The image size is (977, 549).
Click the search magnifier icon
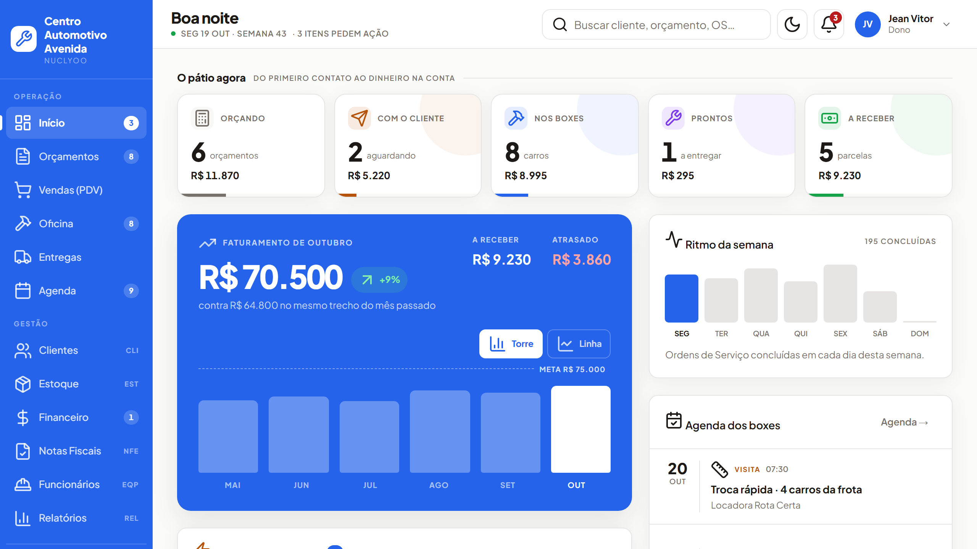pyautogui.click(x=560, y=25)
